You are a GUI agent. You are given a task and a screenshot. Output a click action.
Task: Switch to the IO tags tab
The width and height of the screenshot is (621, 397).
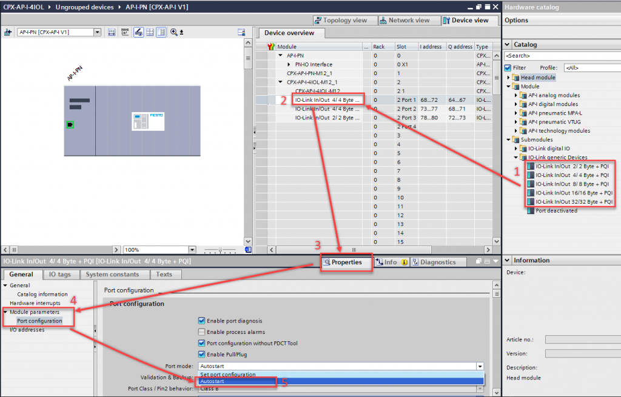60,275
